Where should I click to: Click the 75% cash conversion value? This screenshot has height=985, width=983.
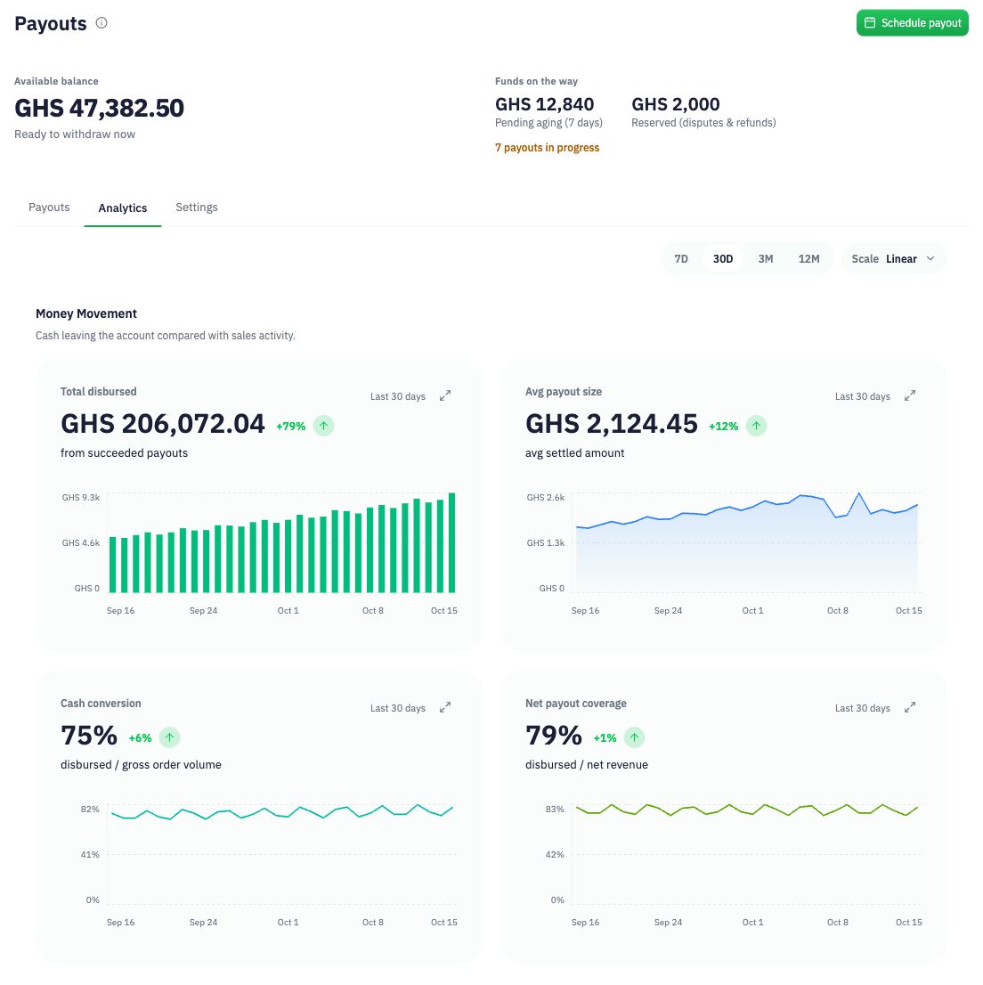tap(88, 736)
